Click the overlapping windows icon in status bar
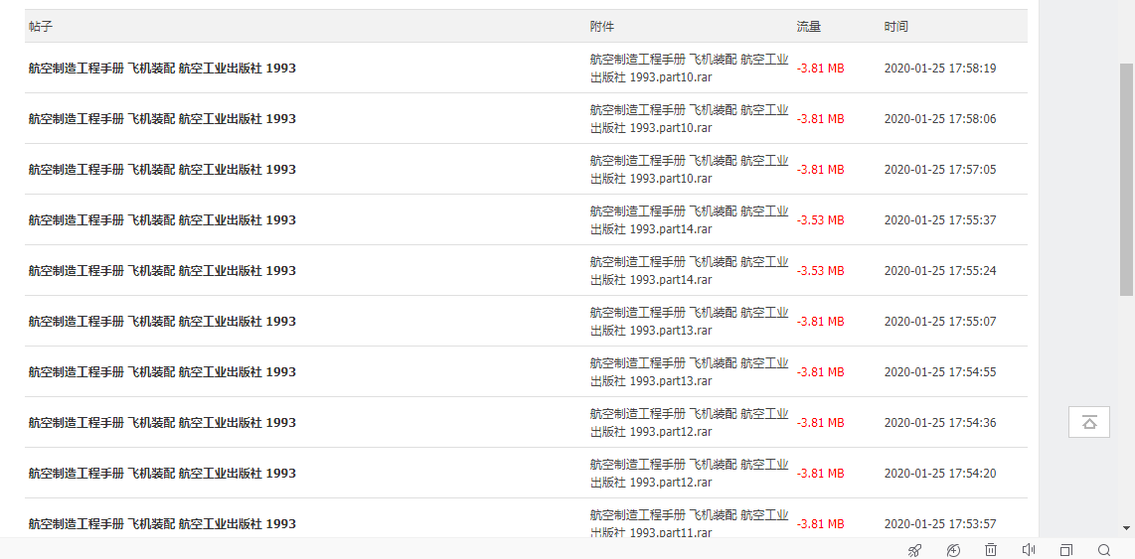Screen dimensions: 1135x559 tap(1065, 550)
